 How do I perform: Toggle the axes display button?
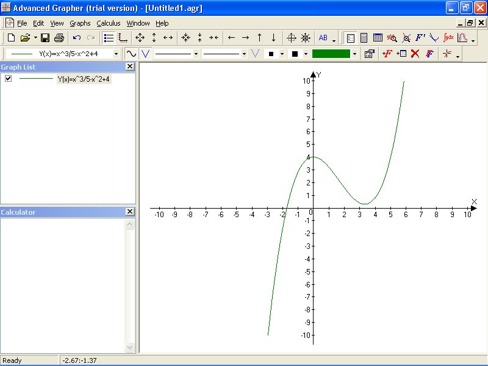click(123, 38)
